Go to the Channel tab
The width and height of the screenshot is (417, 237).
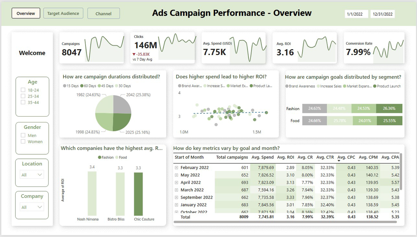point(104,14)
